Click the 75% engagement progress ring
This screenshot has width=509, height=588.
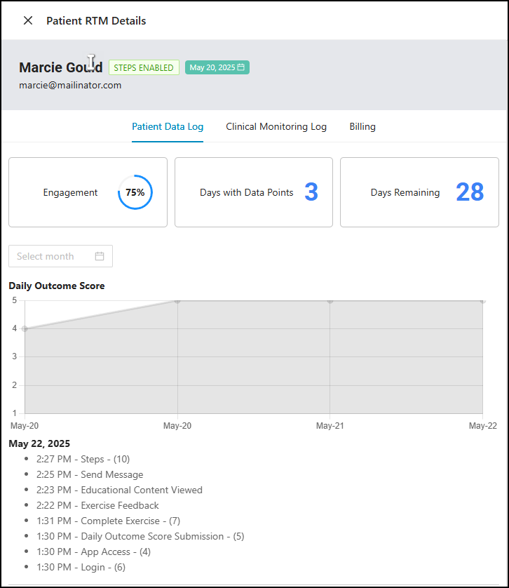point(135,192)
